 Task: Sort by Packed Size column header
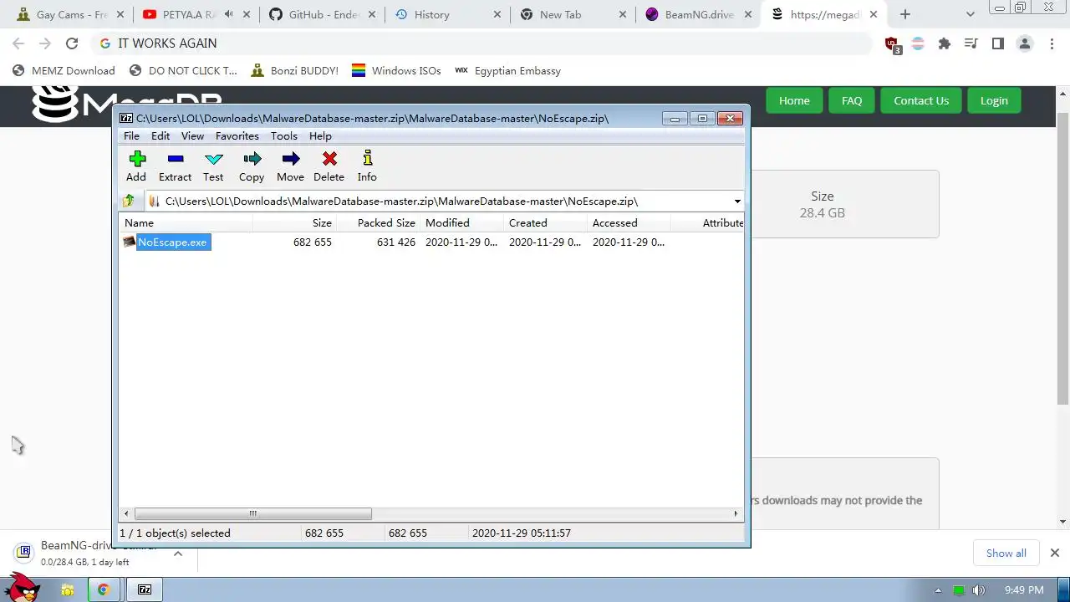pyautogui.click(x=378, y=222)
